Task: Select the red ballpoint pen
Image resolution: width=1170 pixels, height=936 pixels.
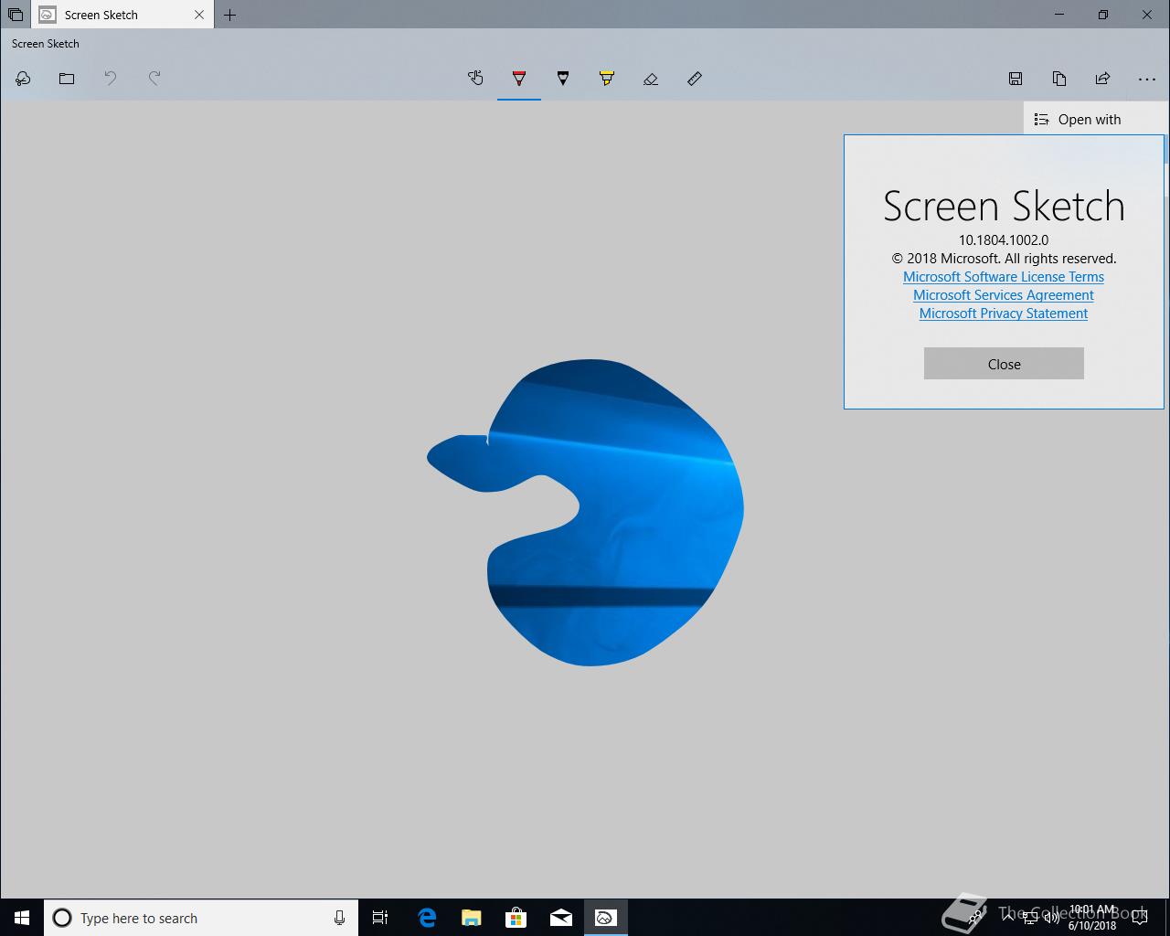Action: [519, 79]
